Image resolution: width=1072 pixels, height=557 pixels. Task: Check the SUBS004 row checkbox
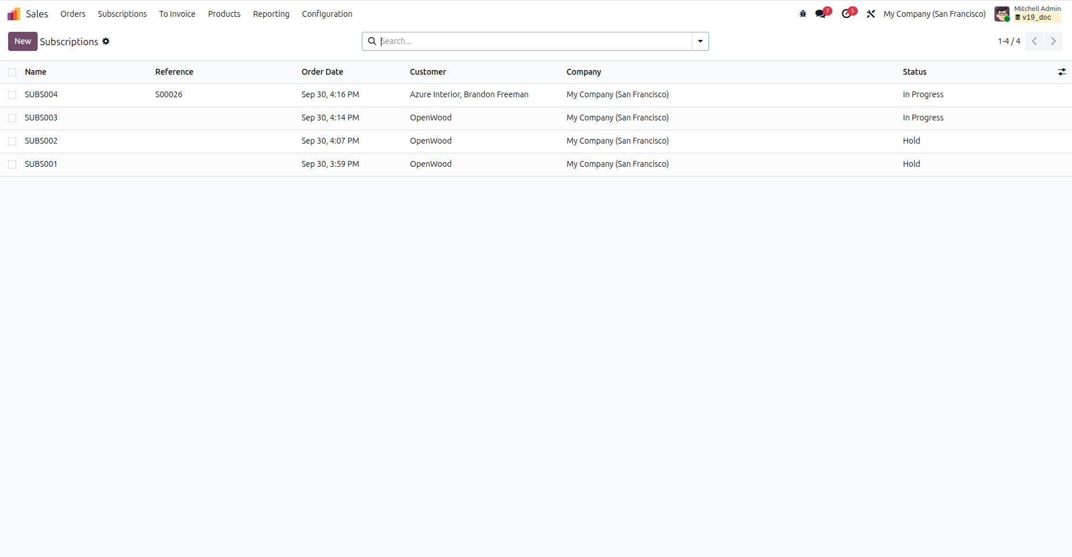[12, 95]
